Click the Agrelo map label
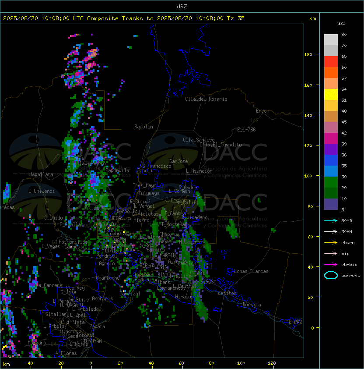This screenshot has height=369, width=364. tap(107, 263)
